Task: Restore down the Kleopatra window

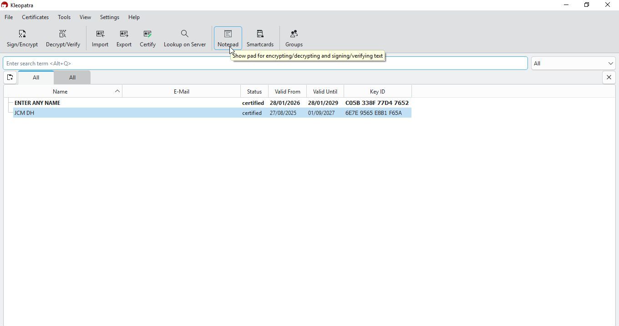Action: [x=587, y=5]
